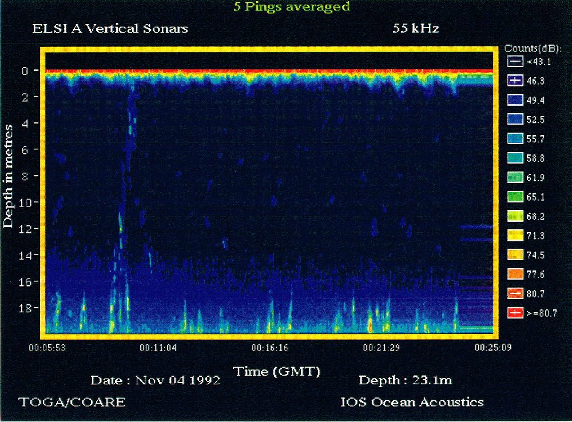Image resolution: width=572 pixels, height=422 pixels.
Task: Select the 46.3 dB legend color box
Action: click(x=515, y=81)
